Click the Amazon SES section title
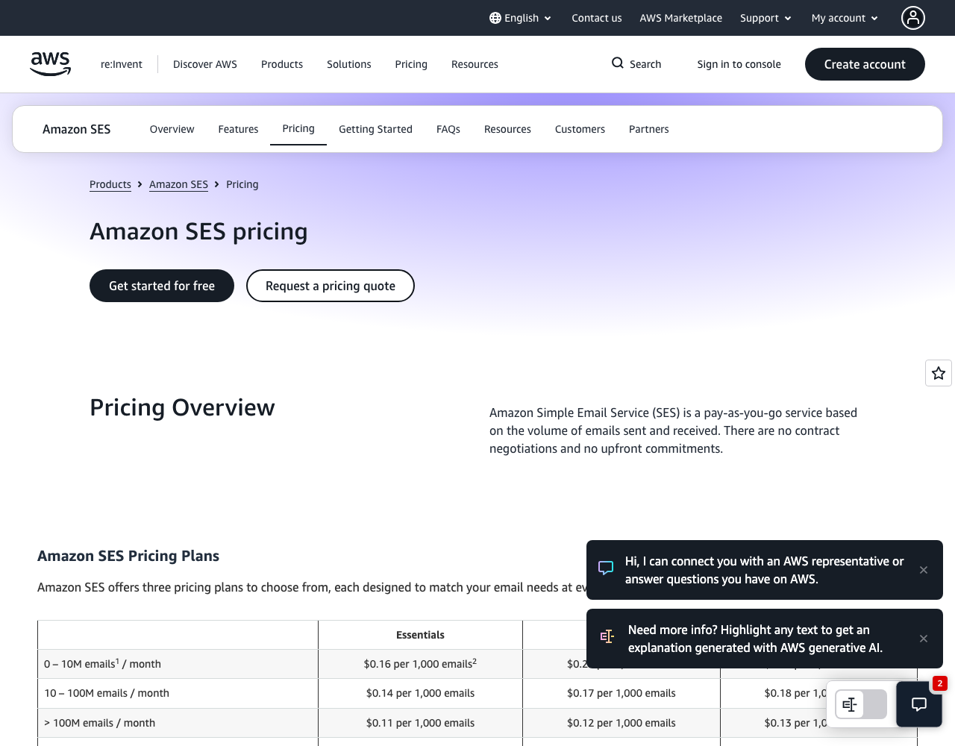The width and height of the screenshot is (955, 746). [76, 129]
